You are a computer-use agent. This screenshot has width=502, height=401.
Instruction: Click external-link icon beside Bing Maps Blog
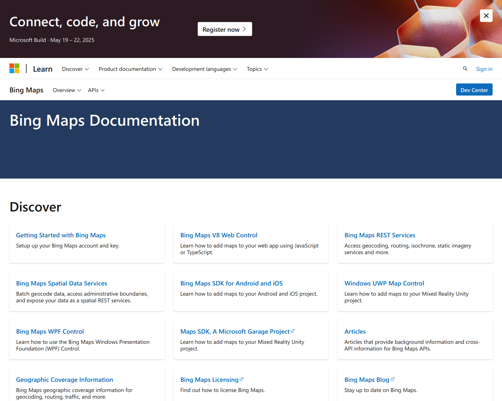(393, 379)
